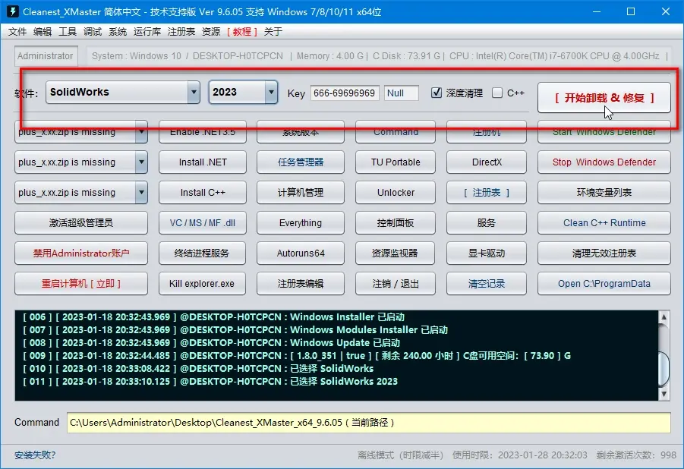Open the red [教程] menu
The width and height of the screenshot is (684, 469).
click(242, 31)
